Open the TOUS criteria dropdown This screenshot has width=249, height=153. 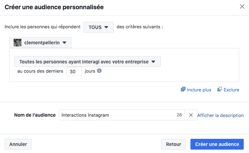click(98, 27)
